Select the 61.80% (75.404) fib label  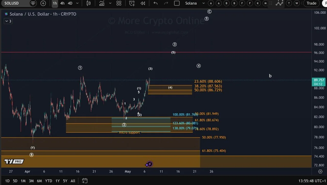[214, 151]
